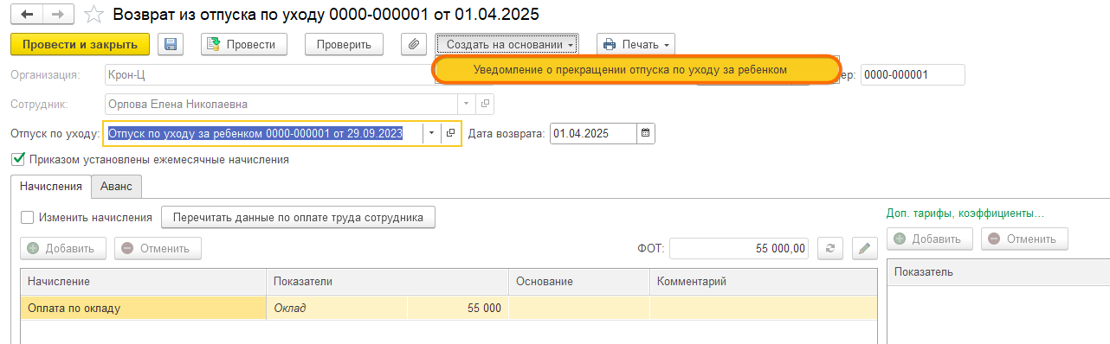
Task: Click the Проверить button
Action: [344, 44]
